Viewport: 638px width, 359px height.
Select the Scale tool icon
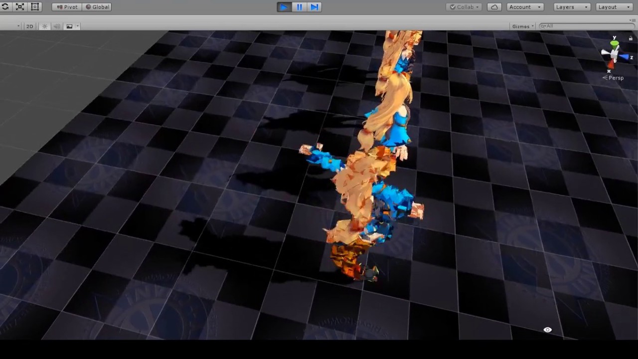coord(20,7)
